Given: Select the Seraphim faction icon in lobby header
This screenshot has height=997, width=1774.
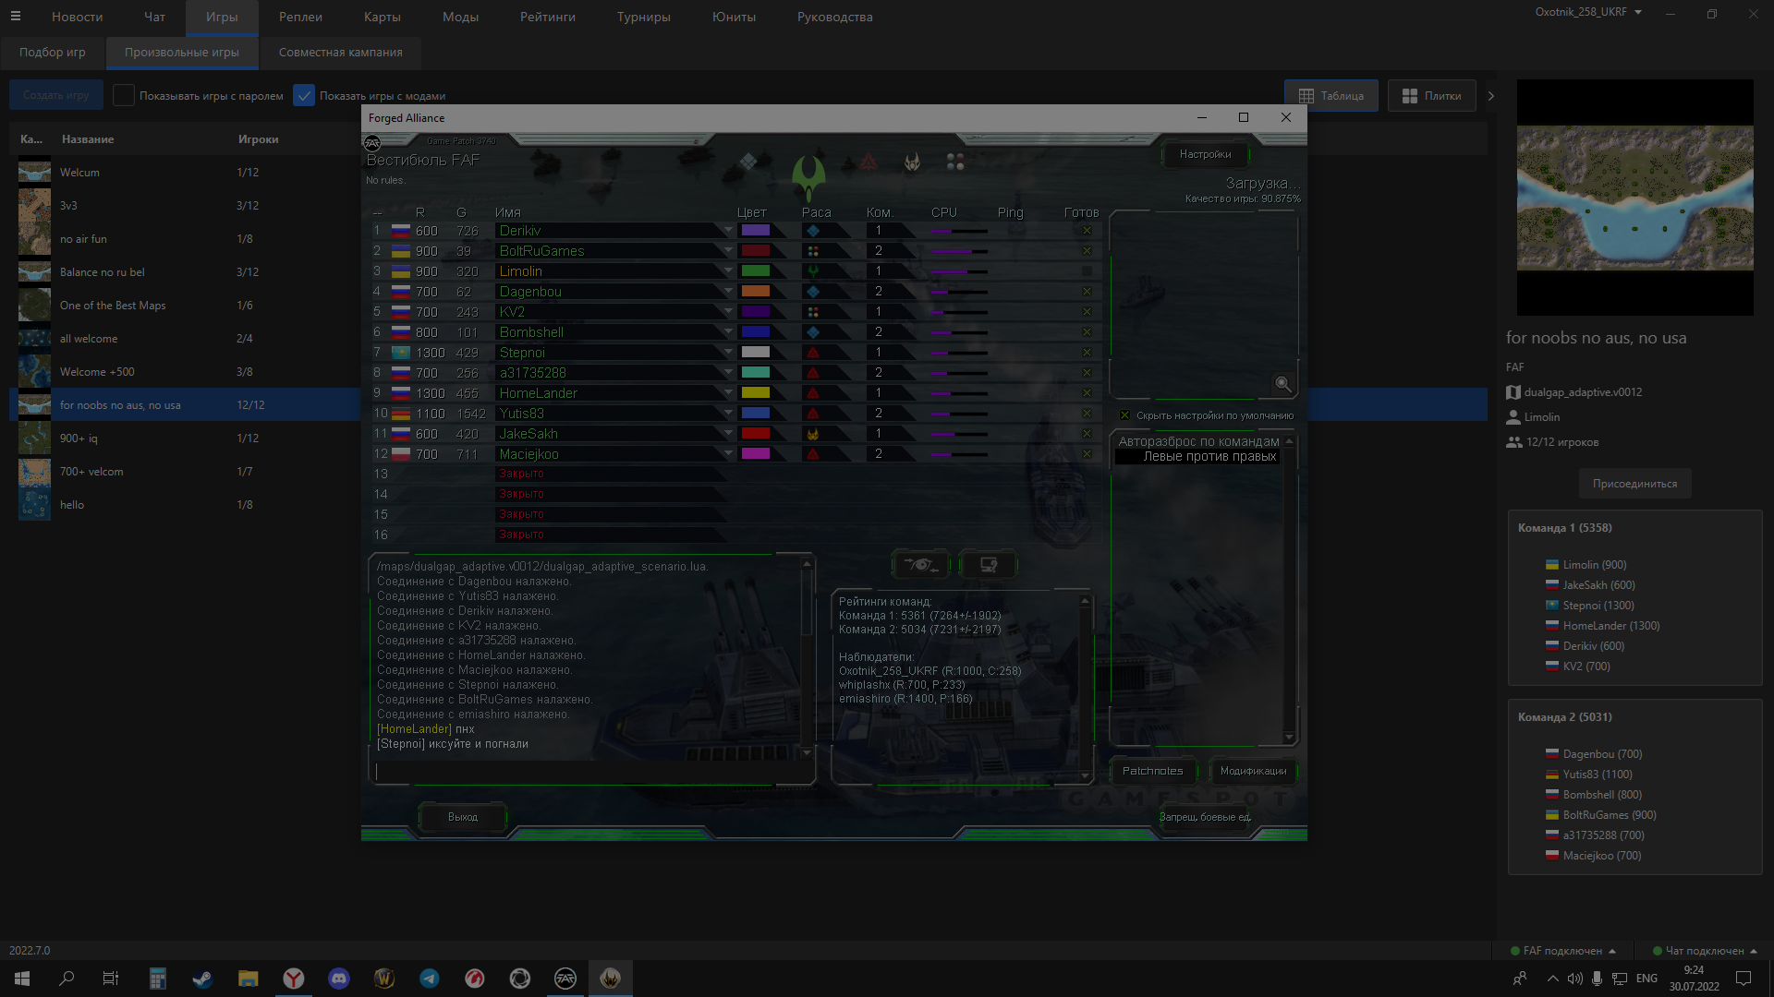Looking at the screenshot, I should tap(912, 162).
